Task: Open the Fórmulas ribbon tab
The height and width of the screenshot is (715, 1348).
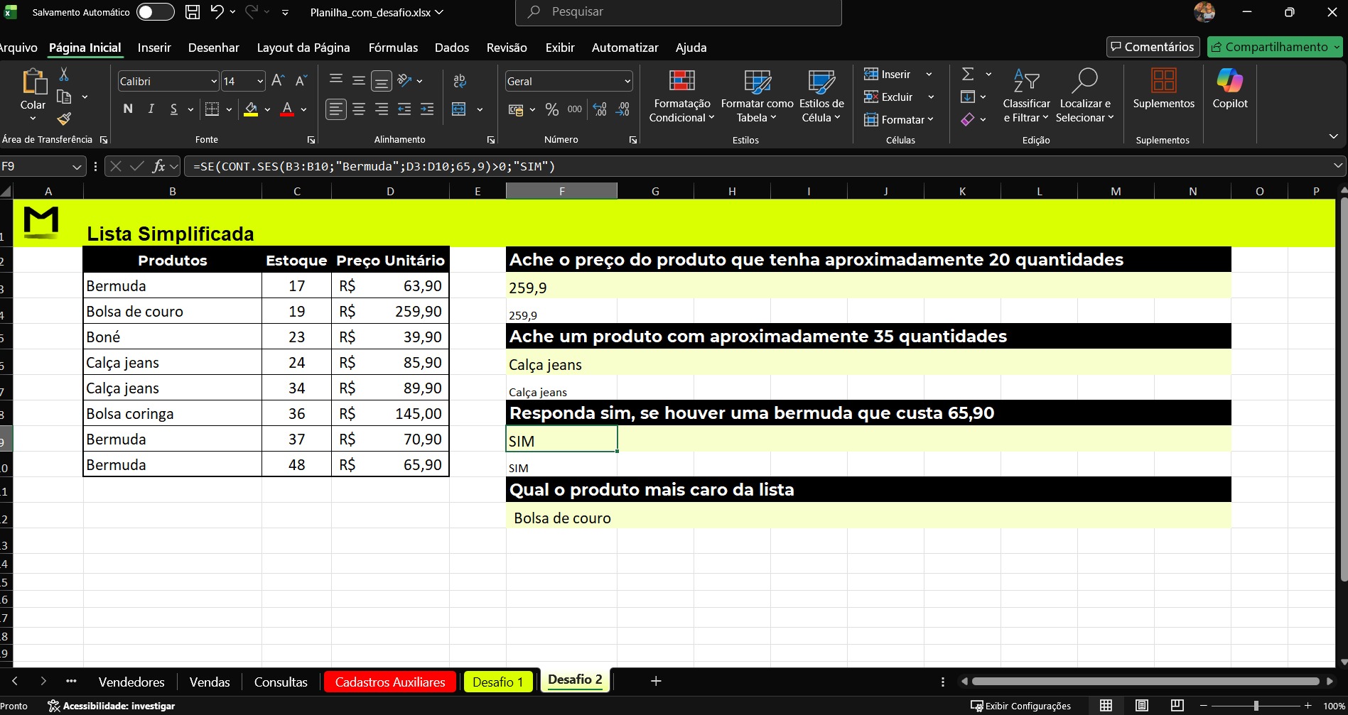Action: point(393,48)
